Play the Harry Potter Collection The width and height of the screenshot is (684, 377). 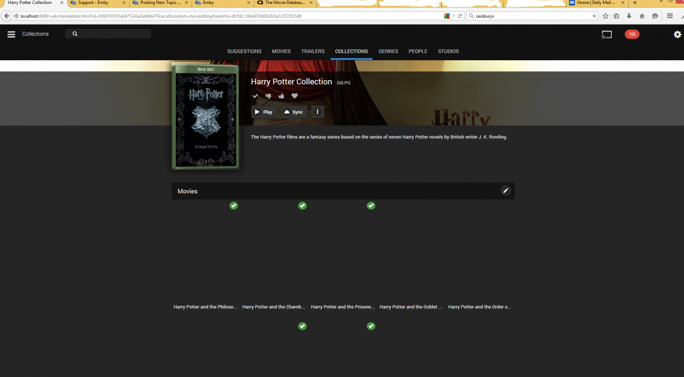(x=264, y=112)
